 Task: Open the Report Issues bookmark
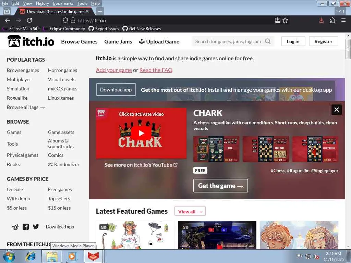point(104,29)
